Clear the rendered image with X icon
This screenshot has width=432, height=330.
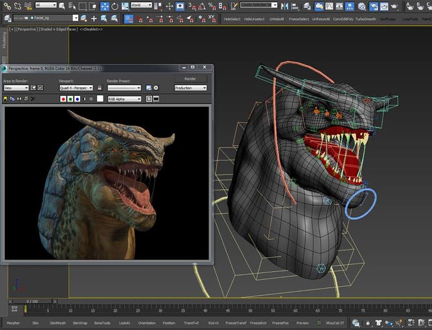pyautogui.click(x=33, y=98)
